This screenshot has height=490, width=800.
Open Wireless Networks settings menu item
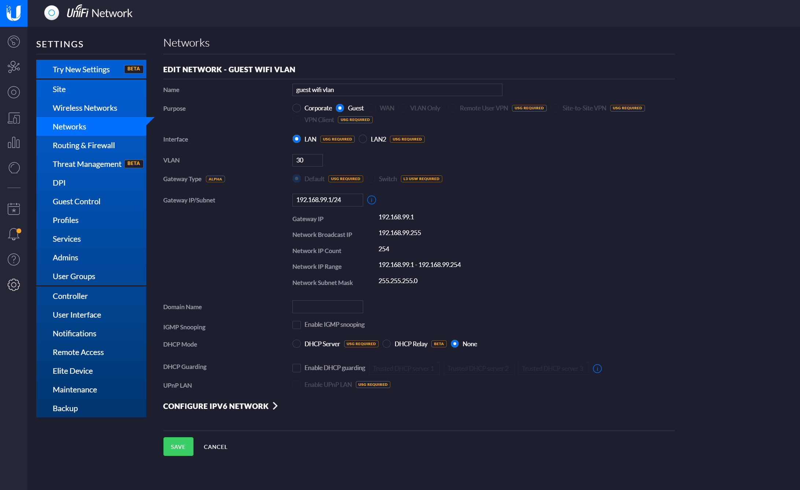(x=85, y=108)
